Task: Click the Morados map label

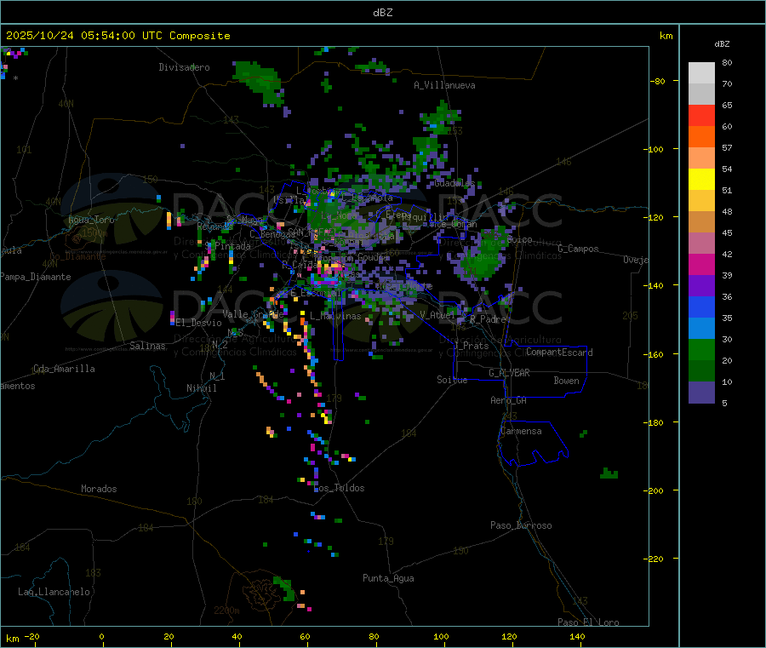Action: click(x=99, y=489)
